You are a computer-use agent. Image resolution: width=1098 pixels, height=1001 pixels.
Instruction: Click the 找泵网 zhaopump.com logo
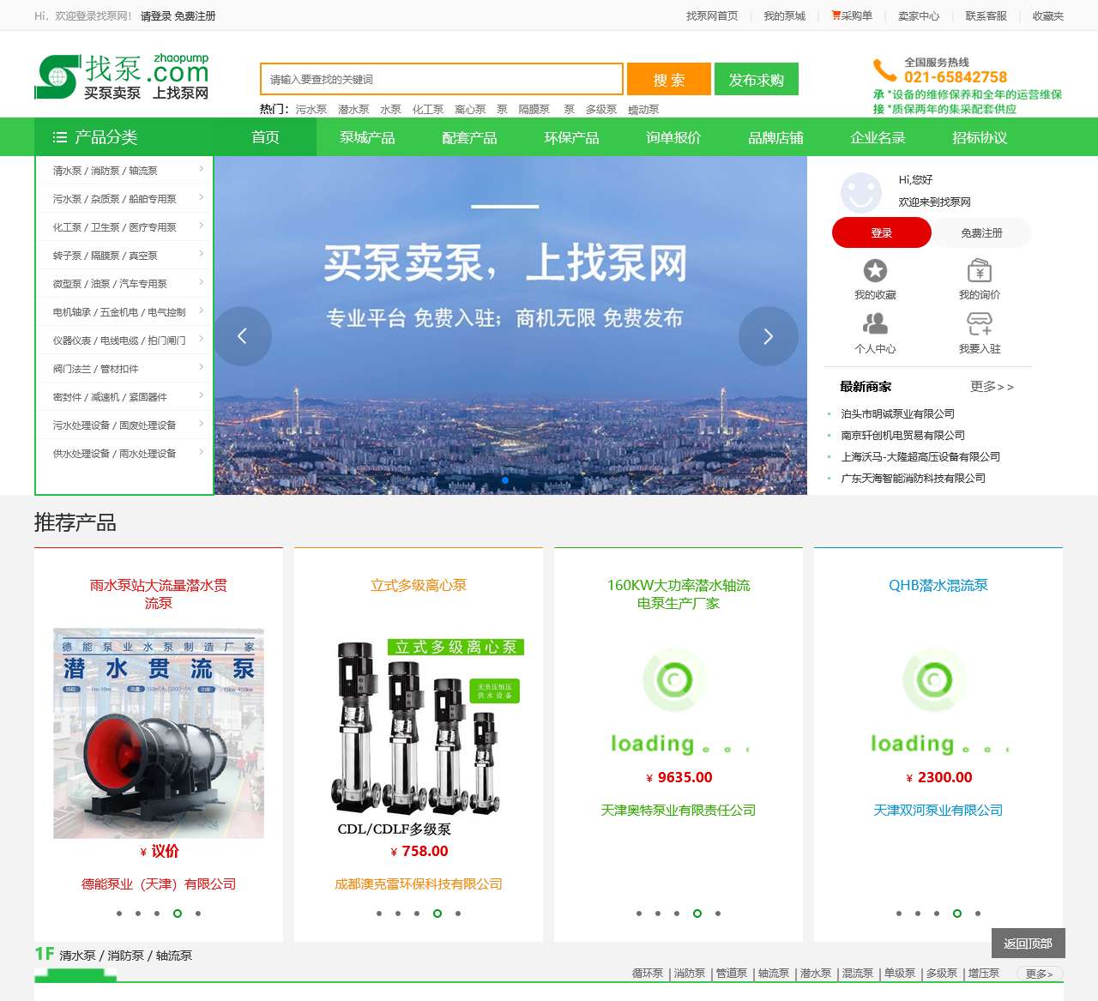(x=122, y=77)
